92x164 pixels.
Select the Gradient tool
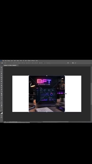[x=2, y=91]
